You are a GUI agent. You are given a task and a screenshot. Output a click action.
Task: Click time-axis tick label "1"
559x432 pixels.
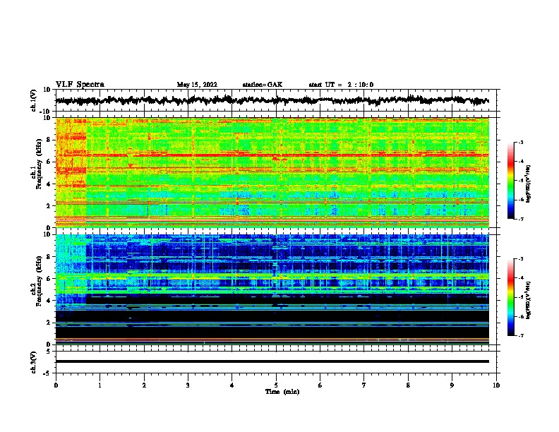point(100,385)
